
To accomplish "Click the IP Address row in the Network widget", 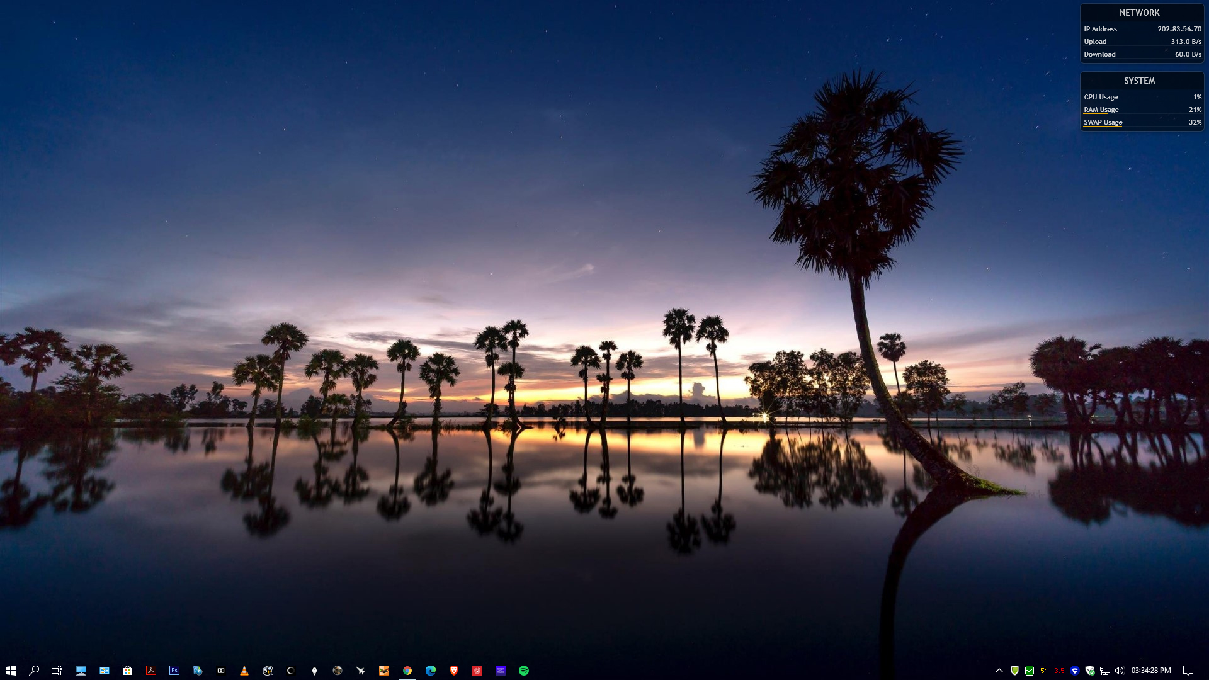I will coord(1142,29).
